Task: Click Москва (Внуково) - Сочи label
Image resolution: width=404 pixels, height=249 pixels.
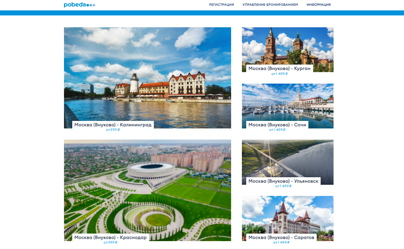Action: 277,125
